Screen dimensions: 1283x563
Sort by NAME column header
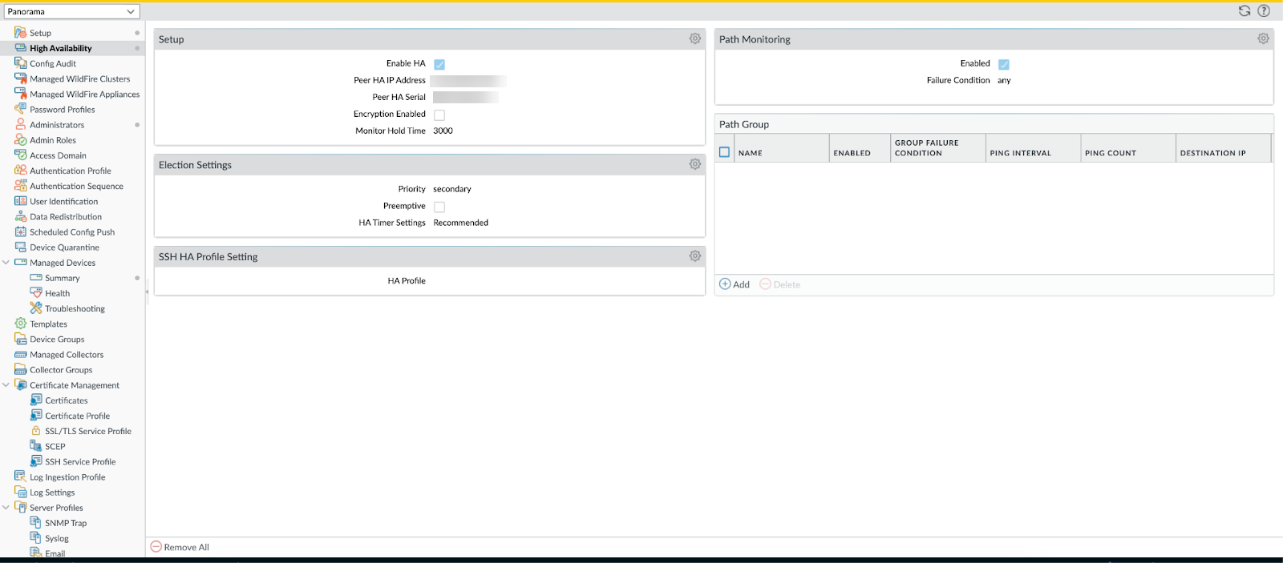click(781, 148)
